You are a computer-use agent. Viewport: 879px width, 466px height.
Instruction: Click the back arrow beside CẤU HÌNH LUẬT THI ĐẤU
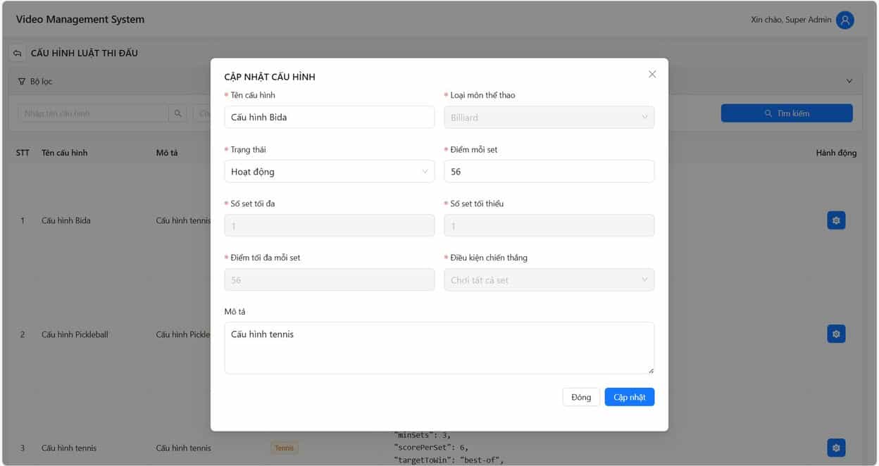tap(17, 53)
